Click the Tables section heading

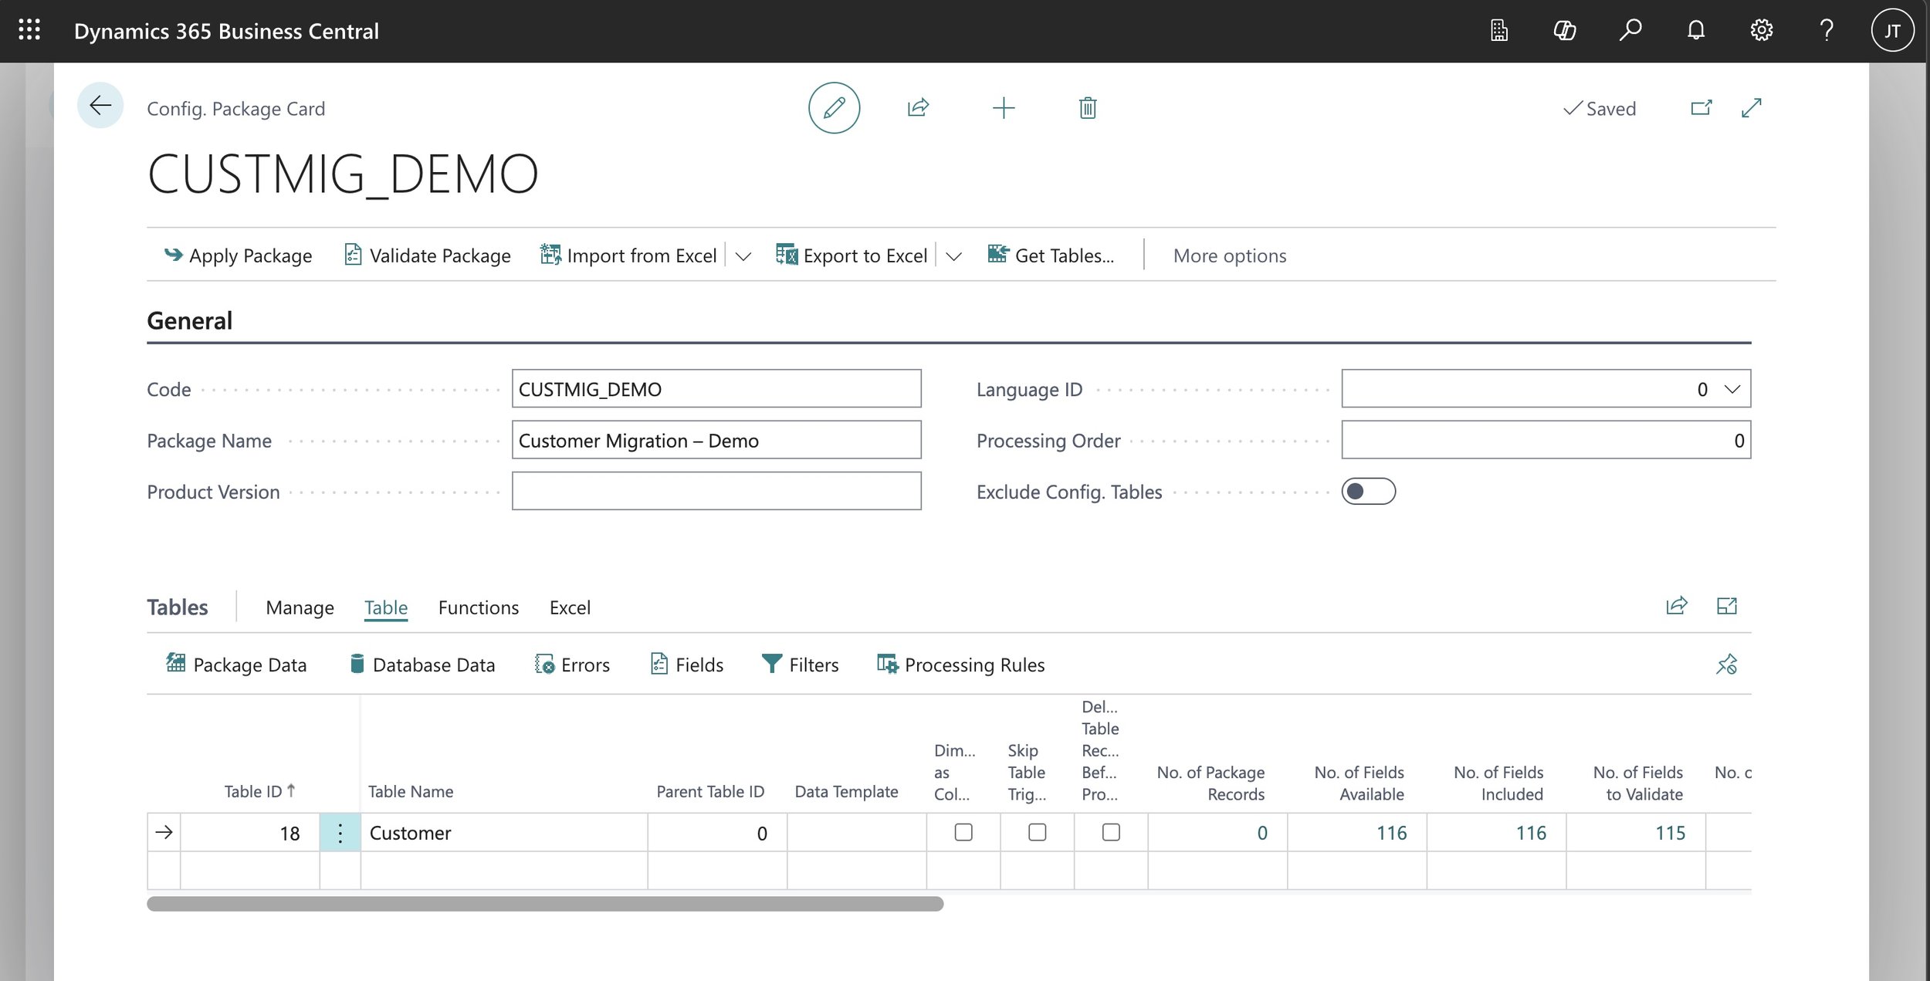pos(178,607)
